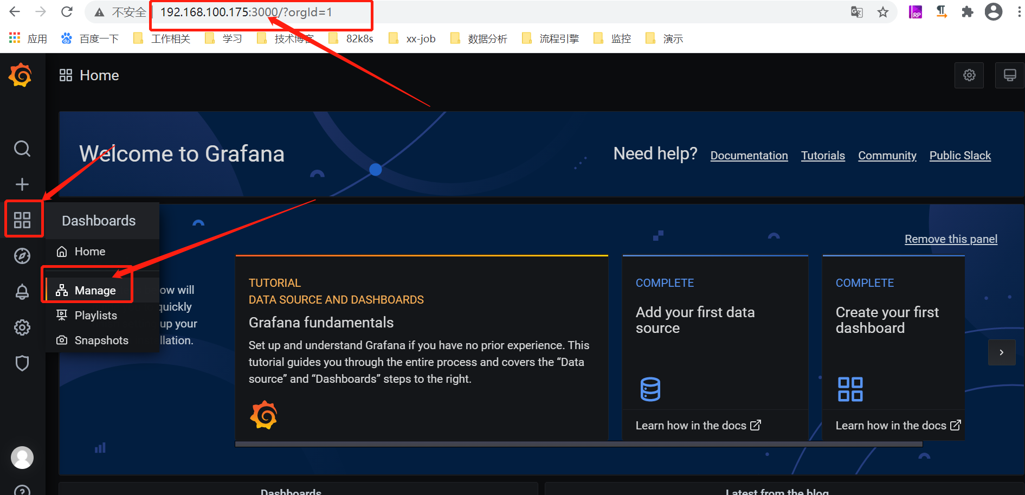Click the Grafana logo in tutorial card
The image size is (1025, 495).
click(x=263, y=415)
